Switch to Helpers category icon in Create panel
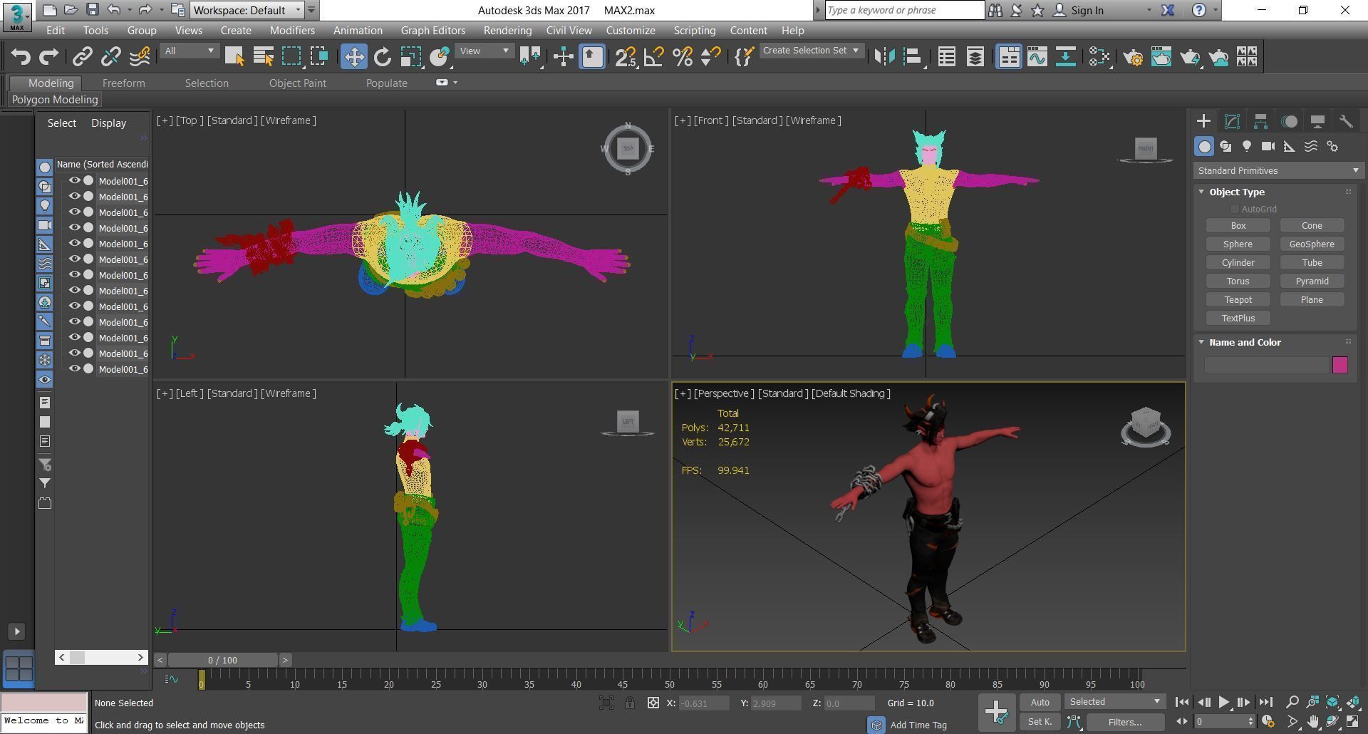Viewport: 1368px width, 734px height. 1290,146
